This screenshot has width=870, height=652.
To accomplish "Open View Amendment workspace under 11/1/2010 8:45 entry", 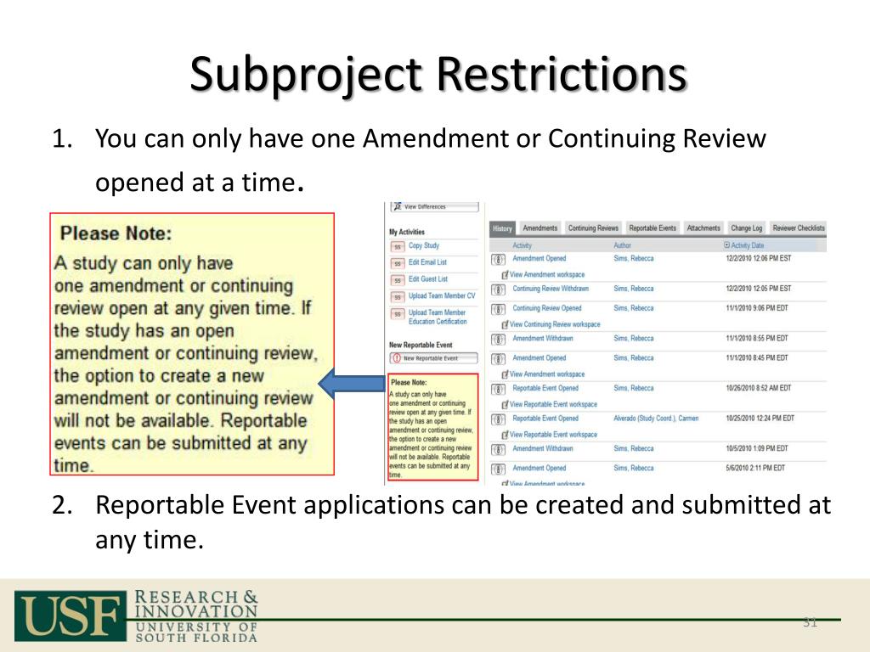I will [546, 374].
